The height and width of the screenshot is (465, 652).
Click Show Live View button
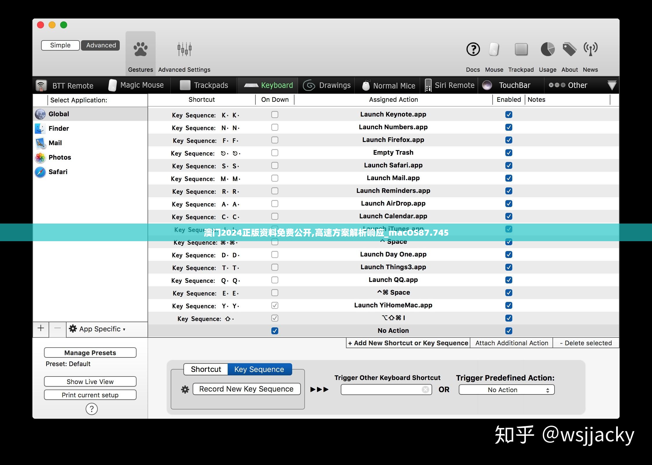90,382
